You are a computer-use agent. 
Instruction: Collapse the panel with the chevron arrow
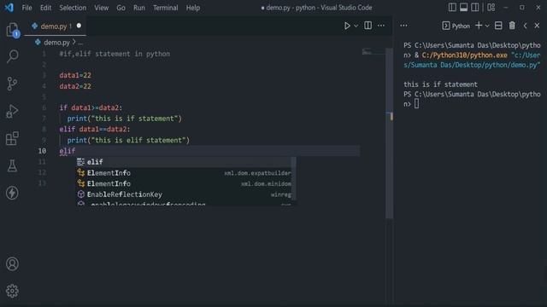coord(525,26)
